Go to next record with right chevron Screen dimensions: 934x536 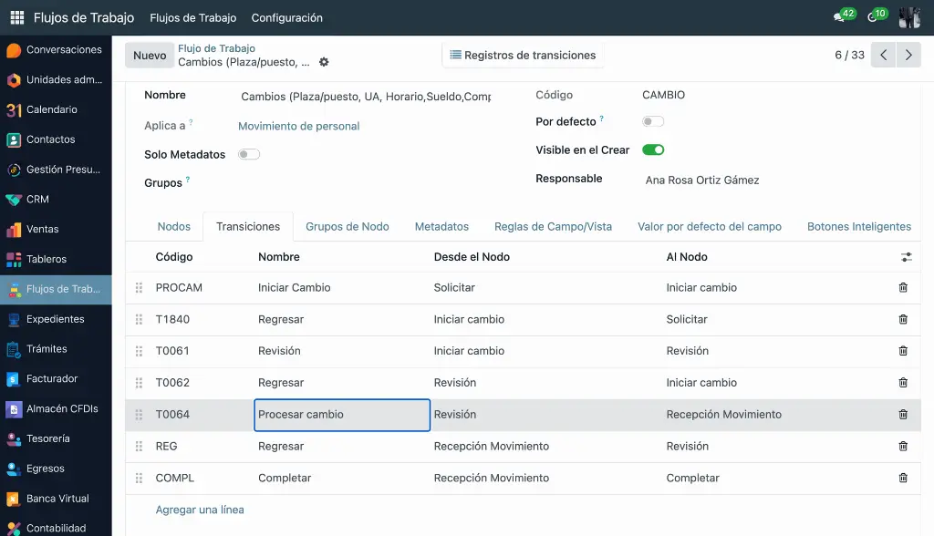908,55
